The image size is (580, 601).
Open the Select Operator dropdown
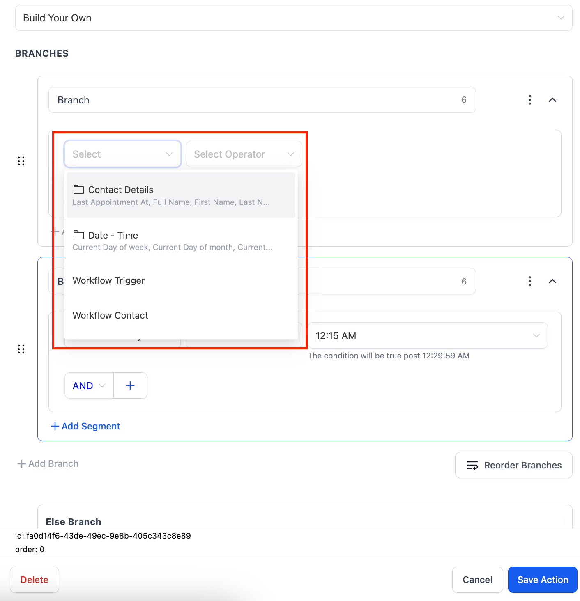tap(244, 154)
